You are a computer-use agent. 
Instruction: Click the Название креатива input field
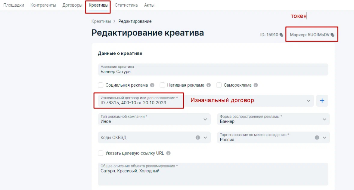click(x=213, y=69)
